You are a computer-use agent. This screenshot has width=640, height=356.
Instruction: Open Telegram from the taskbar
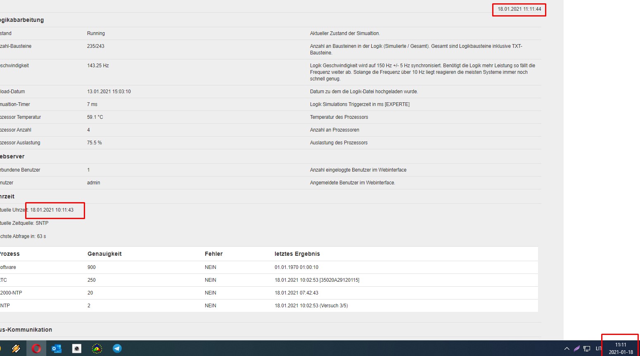117,349
